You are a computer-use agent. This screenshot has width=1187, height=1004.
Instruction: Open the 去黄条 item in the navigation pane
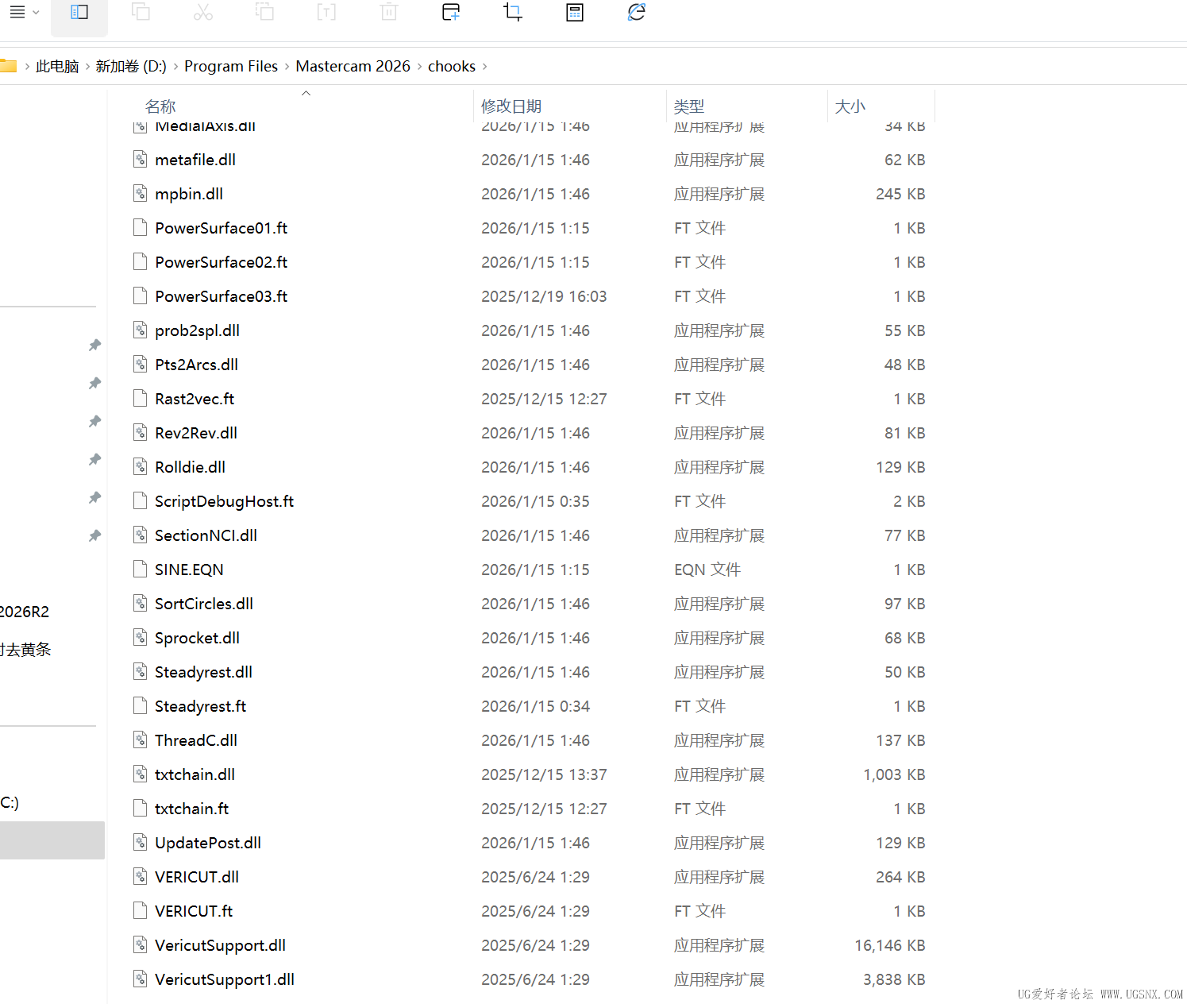(x=25, y=650)
